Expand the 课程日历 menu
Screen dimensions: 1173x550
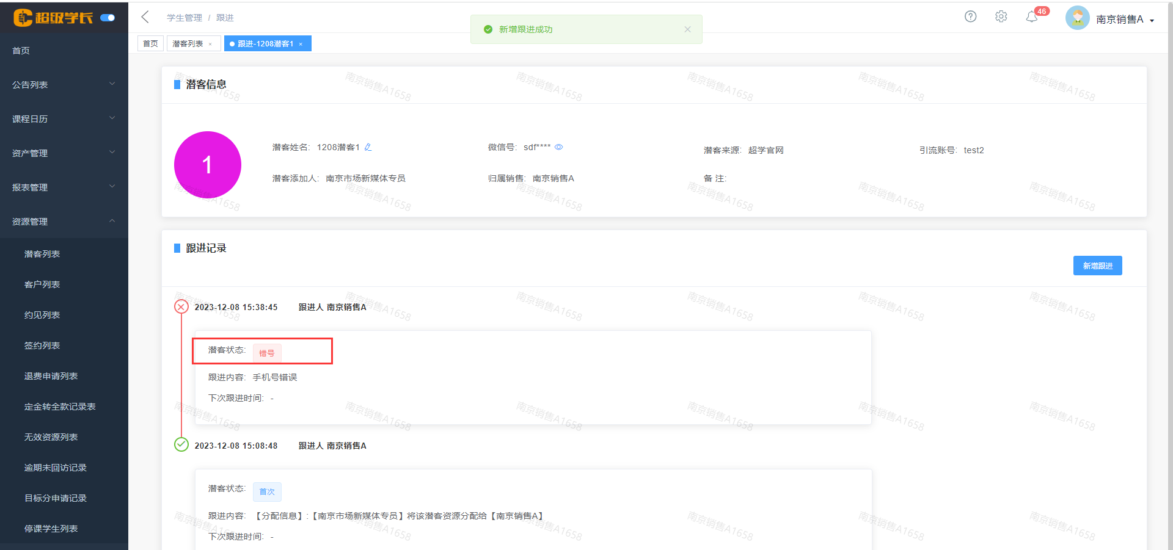pos(64,119)
